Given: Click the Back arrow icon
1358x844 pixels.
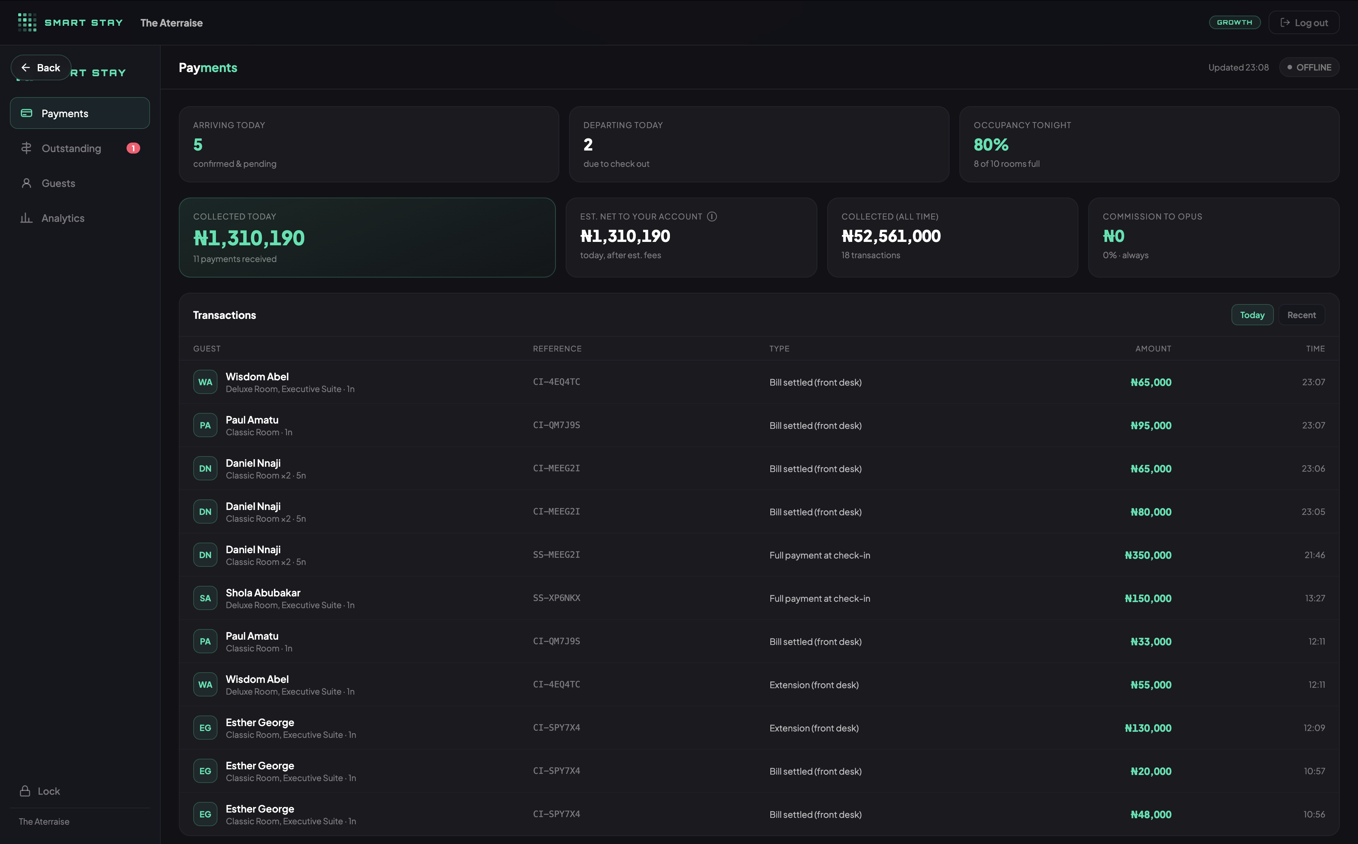Looking at the screenshot, I should pos(26,67).
